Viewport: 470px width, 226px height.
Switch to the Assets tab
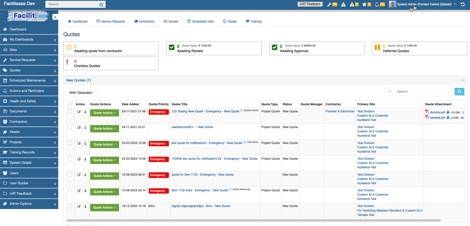[230, 22]
